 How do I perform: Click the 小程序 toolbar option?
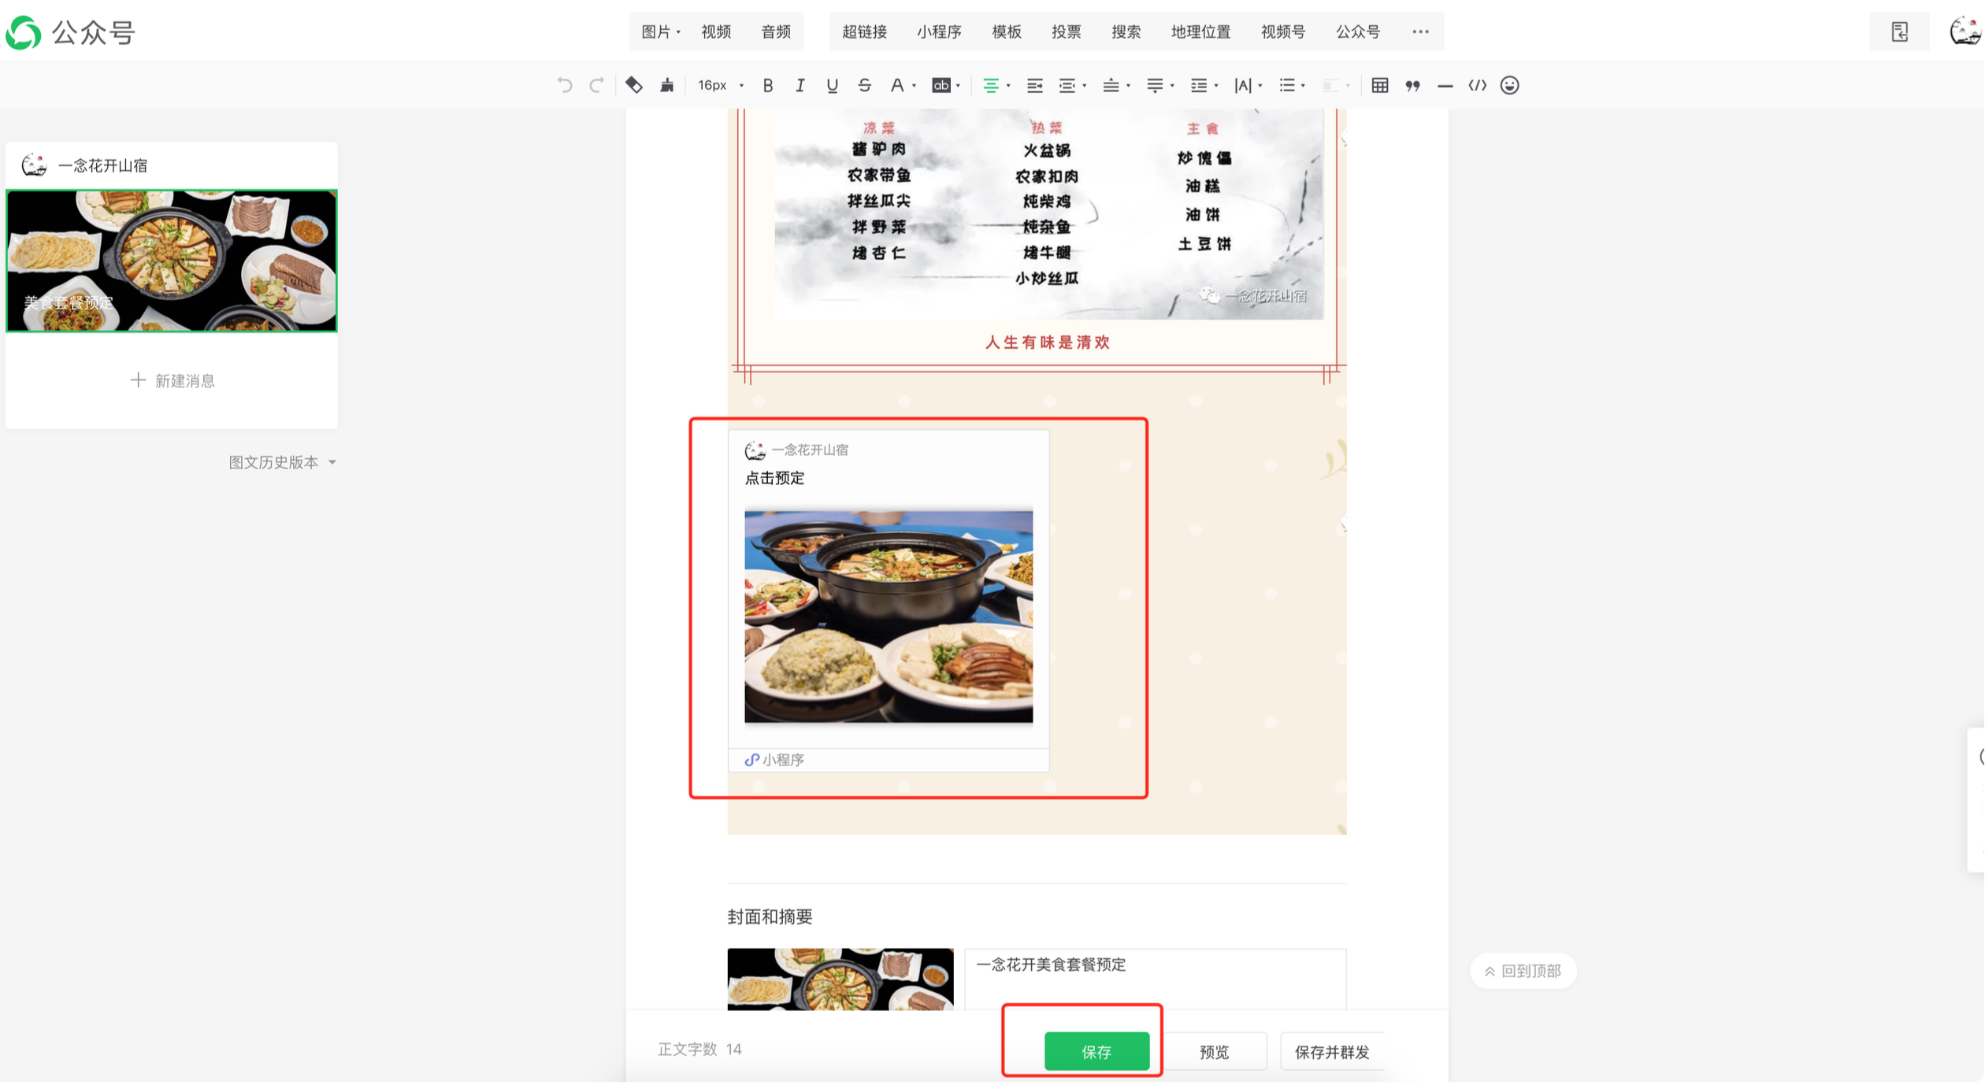point(940,31)
